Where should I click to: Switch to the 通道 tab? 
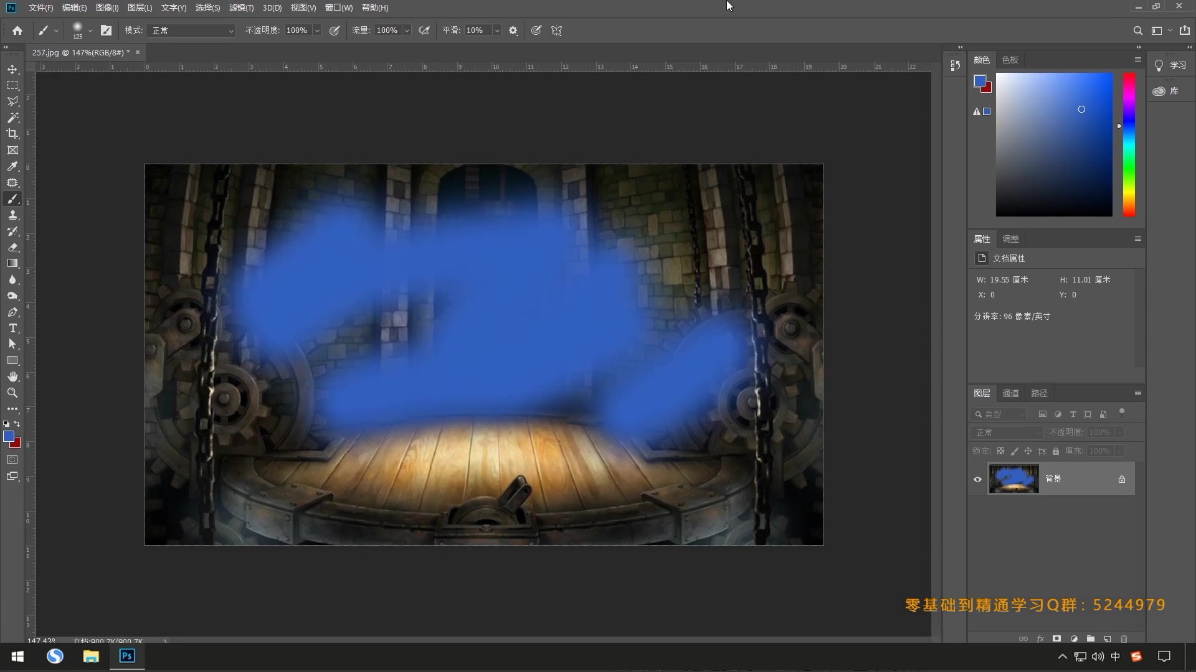click(x=1010, y=393)
